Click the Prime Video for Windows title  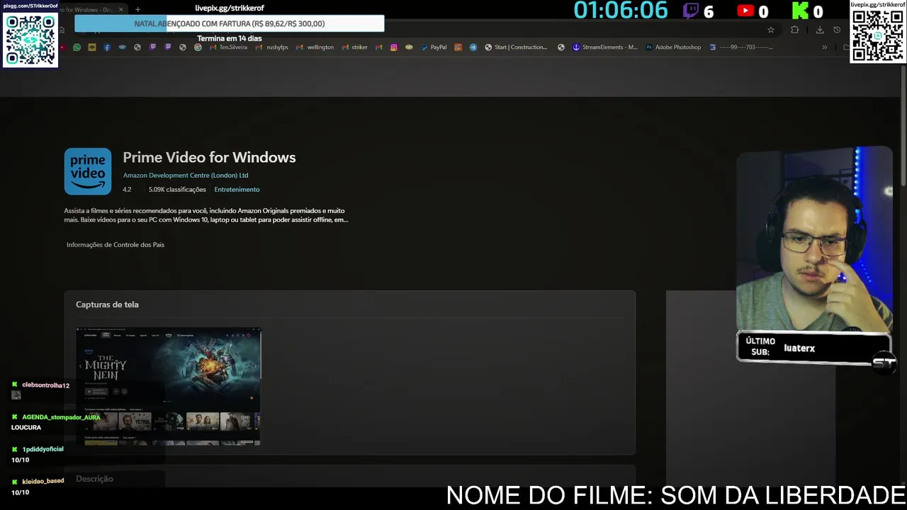209,157
